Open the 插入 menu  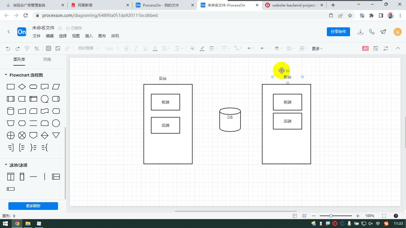[89, 36]
